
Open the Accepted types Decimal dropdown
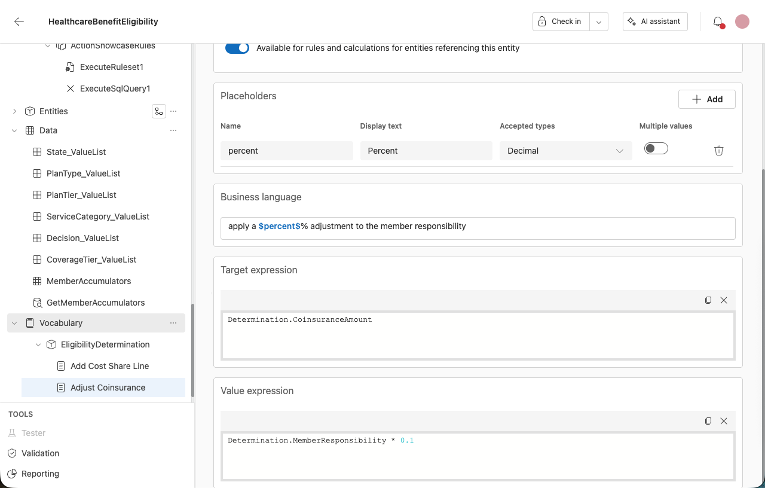pos(566,151)
